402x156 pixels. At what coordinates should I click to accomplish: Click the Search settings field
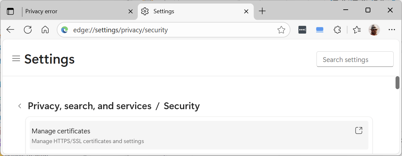(x=355, y=59)
